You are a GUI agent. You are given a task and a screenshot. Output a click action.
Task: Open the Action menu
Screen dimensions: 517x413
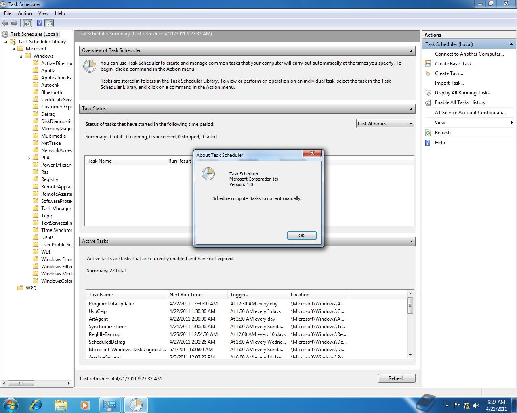tap(25, 13)
